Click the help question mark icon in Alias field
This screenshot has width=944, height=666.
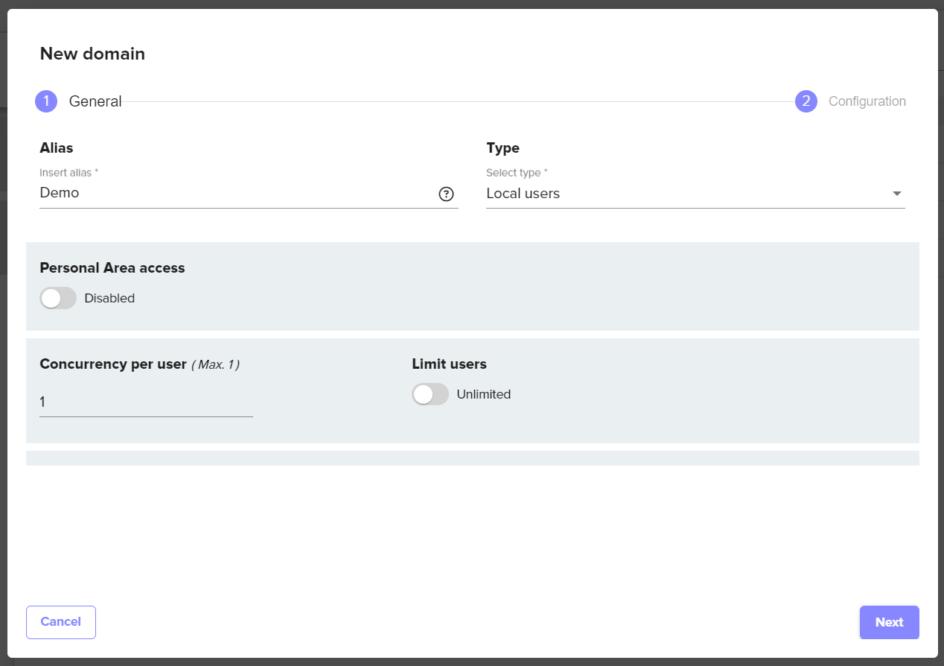point(446,194)
